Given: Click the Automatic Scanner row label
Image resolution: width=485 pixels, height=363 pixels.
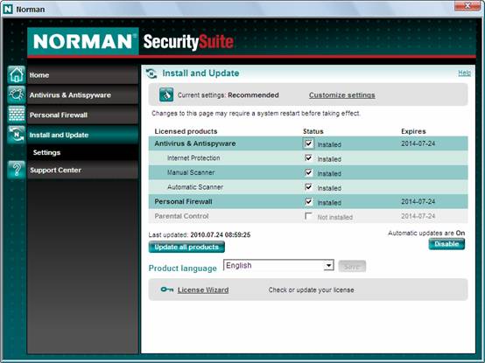Looking at the screenshot, I should (195, 187).
